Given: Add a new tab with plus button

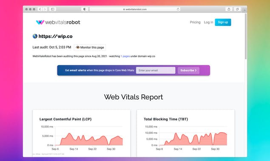Looking at the screenshot, I should (x=244, y=10).
